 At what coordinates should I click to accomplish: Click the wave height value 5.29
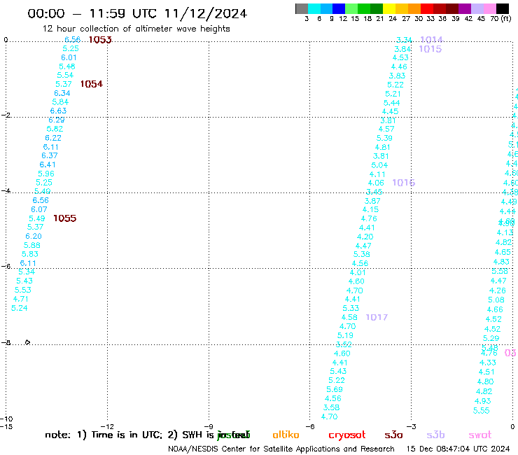click(491, 338)
